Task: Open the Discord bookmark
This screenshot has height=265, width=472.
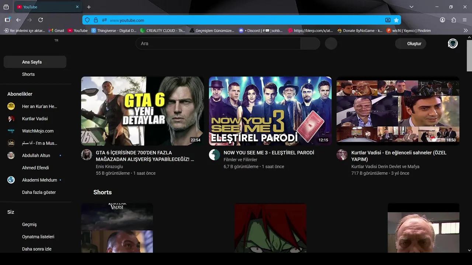Action: coord(261,31)
